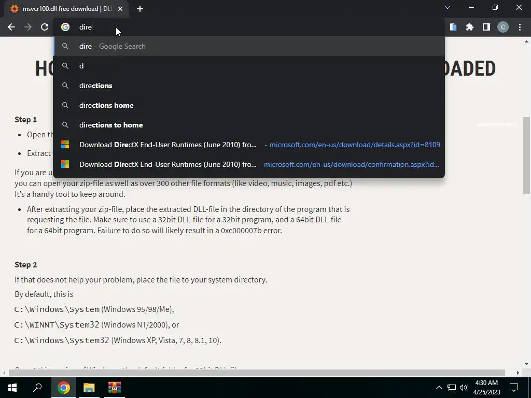This screenshot has height=398, width=531.
Task: Choose the 'd' search suggestion
Action: coord(249,66)
